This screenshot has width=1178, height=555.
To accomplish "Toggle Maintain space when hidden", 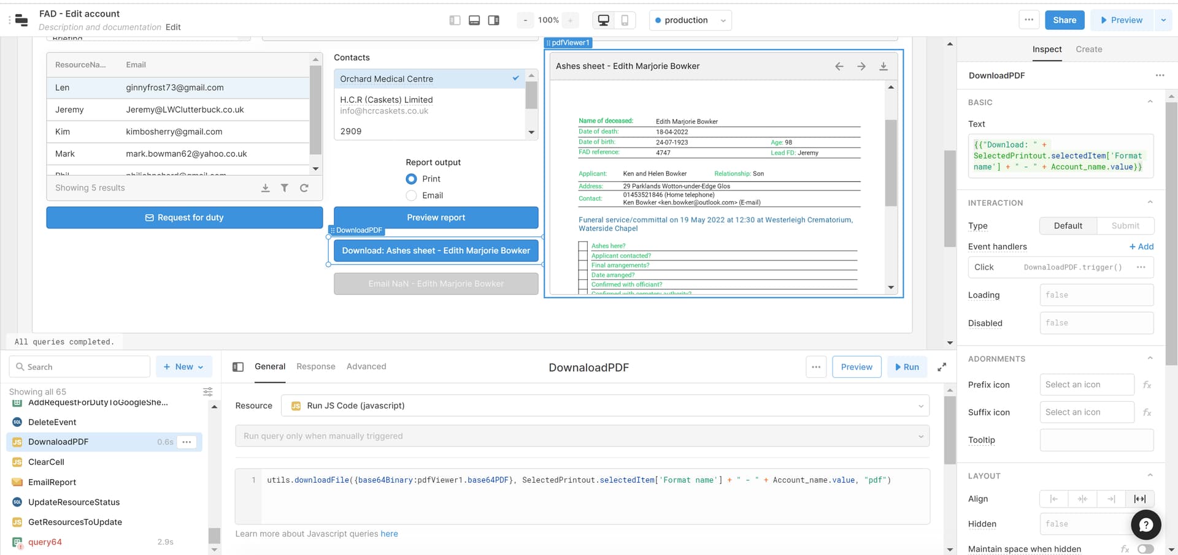I will [x=1145, y=549].
